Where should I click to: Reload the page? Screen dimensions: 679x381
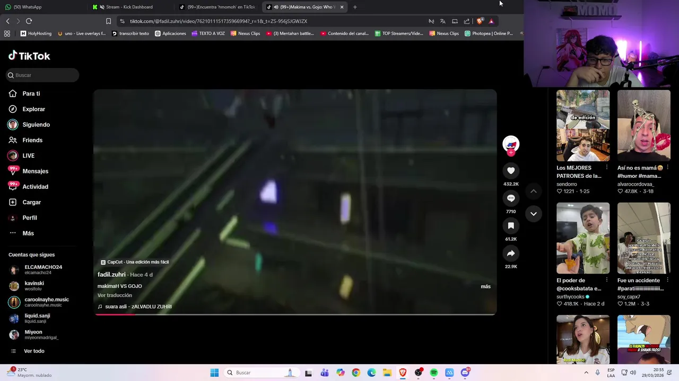pos(29,21)
